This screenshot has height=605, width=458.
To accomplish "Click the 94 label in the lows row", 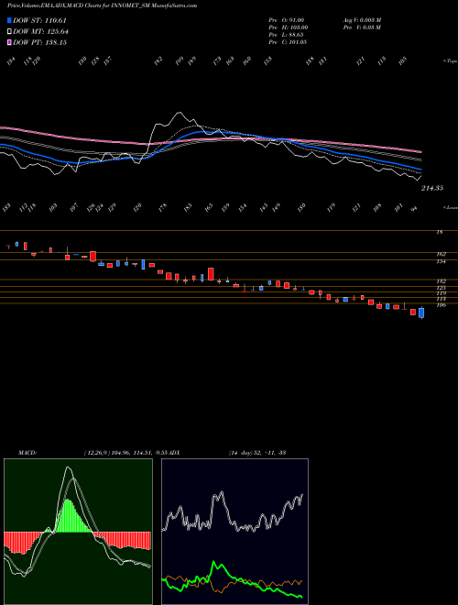I will 415,208.
